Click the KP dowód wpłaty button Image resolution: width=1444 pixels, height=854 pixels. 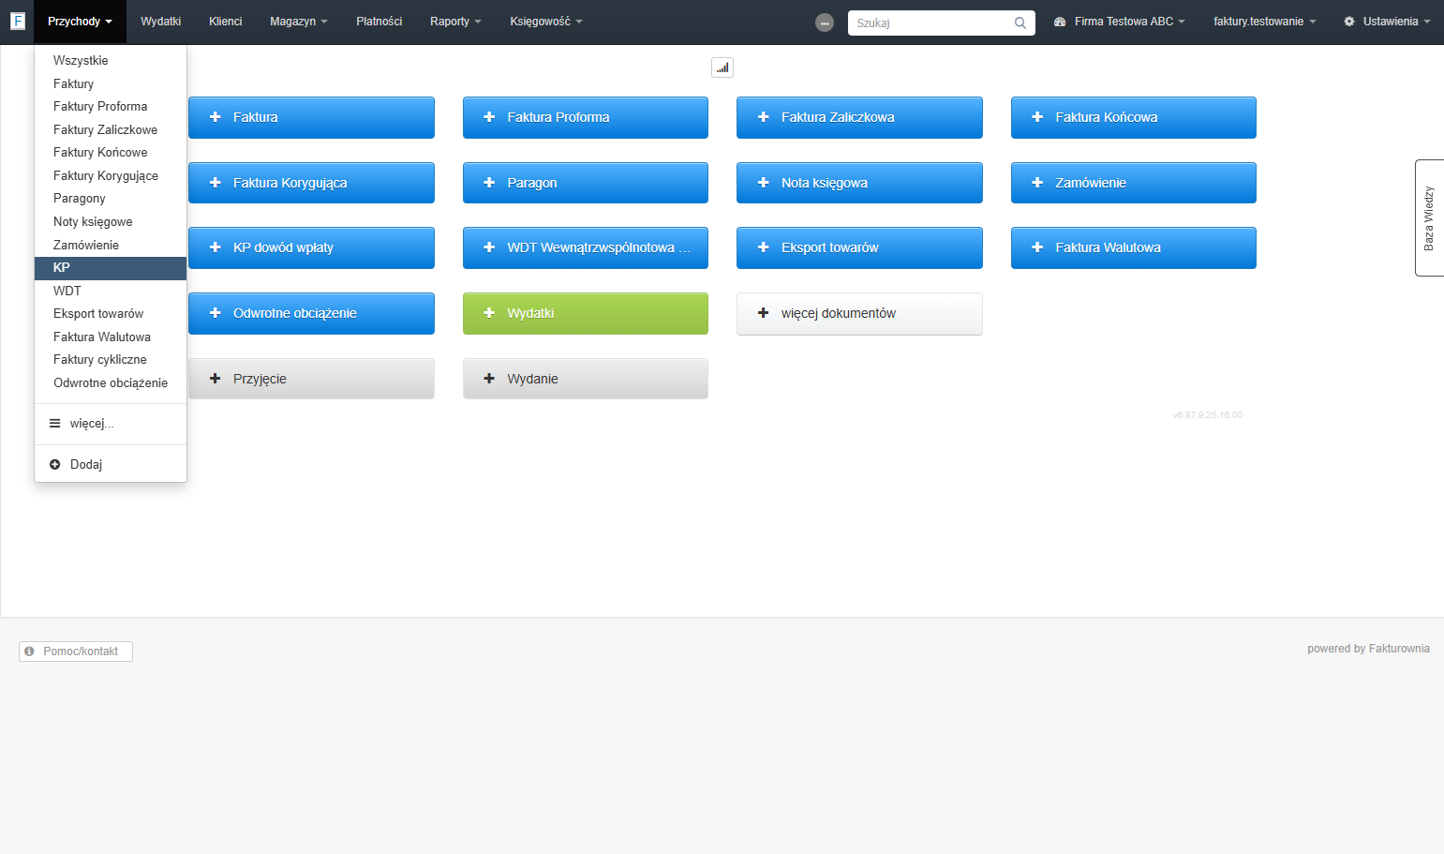(311, 247)
